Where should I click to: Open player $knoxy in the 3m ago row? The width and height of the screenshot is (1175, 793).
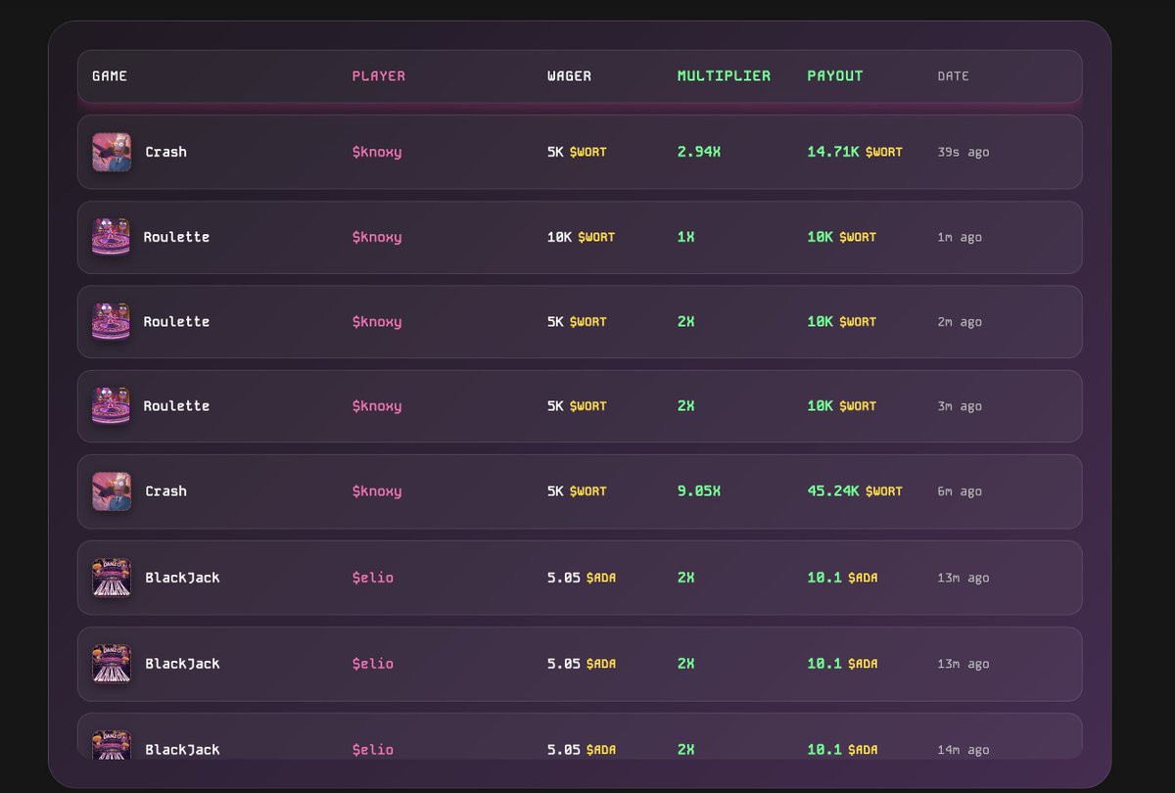click(377, 405)
